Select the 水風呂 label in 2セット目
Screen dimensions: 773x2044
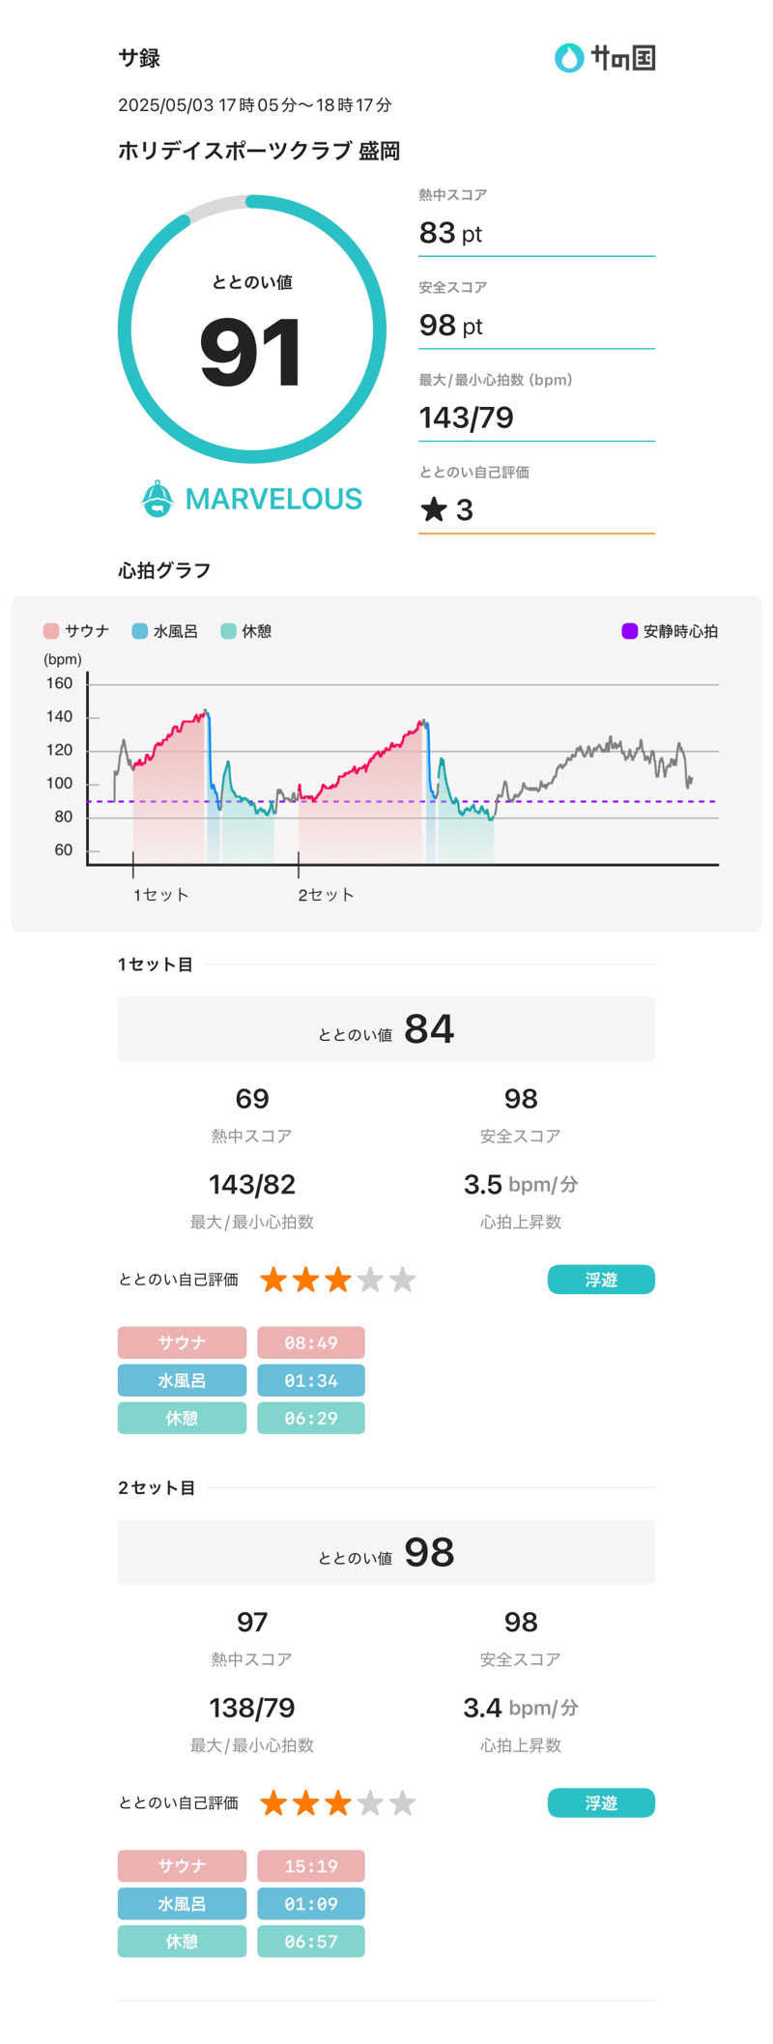[182, 1903]
